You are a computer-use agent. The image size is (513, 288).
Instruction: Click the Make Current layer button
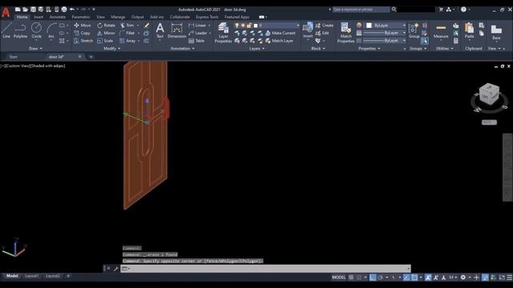(281, 33)
